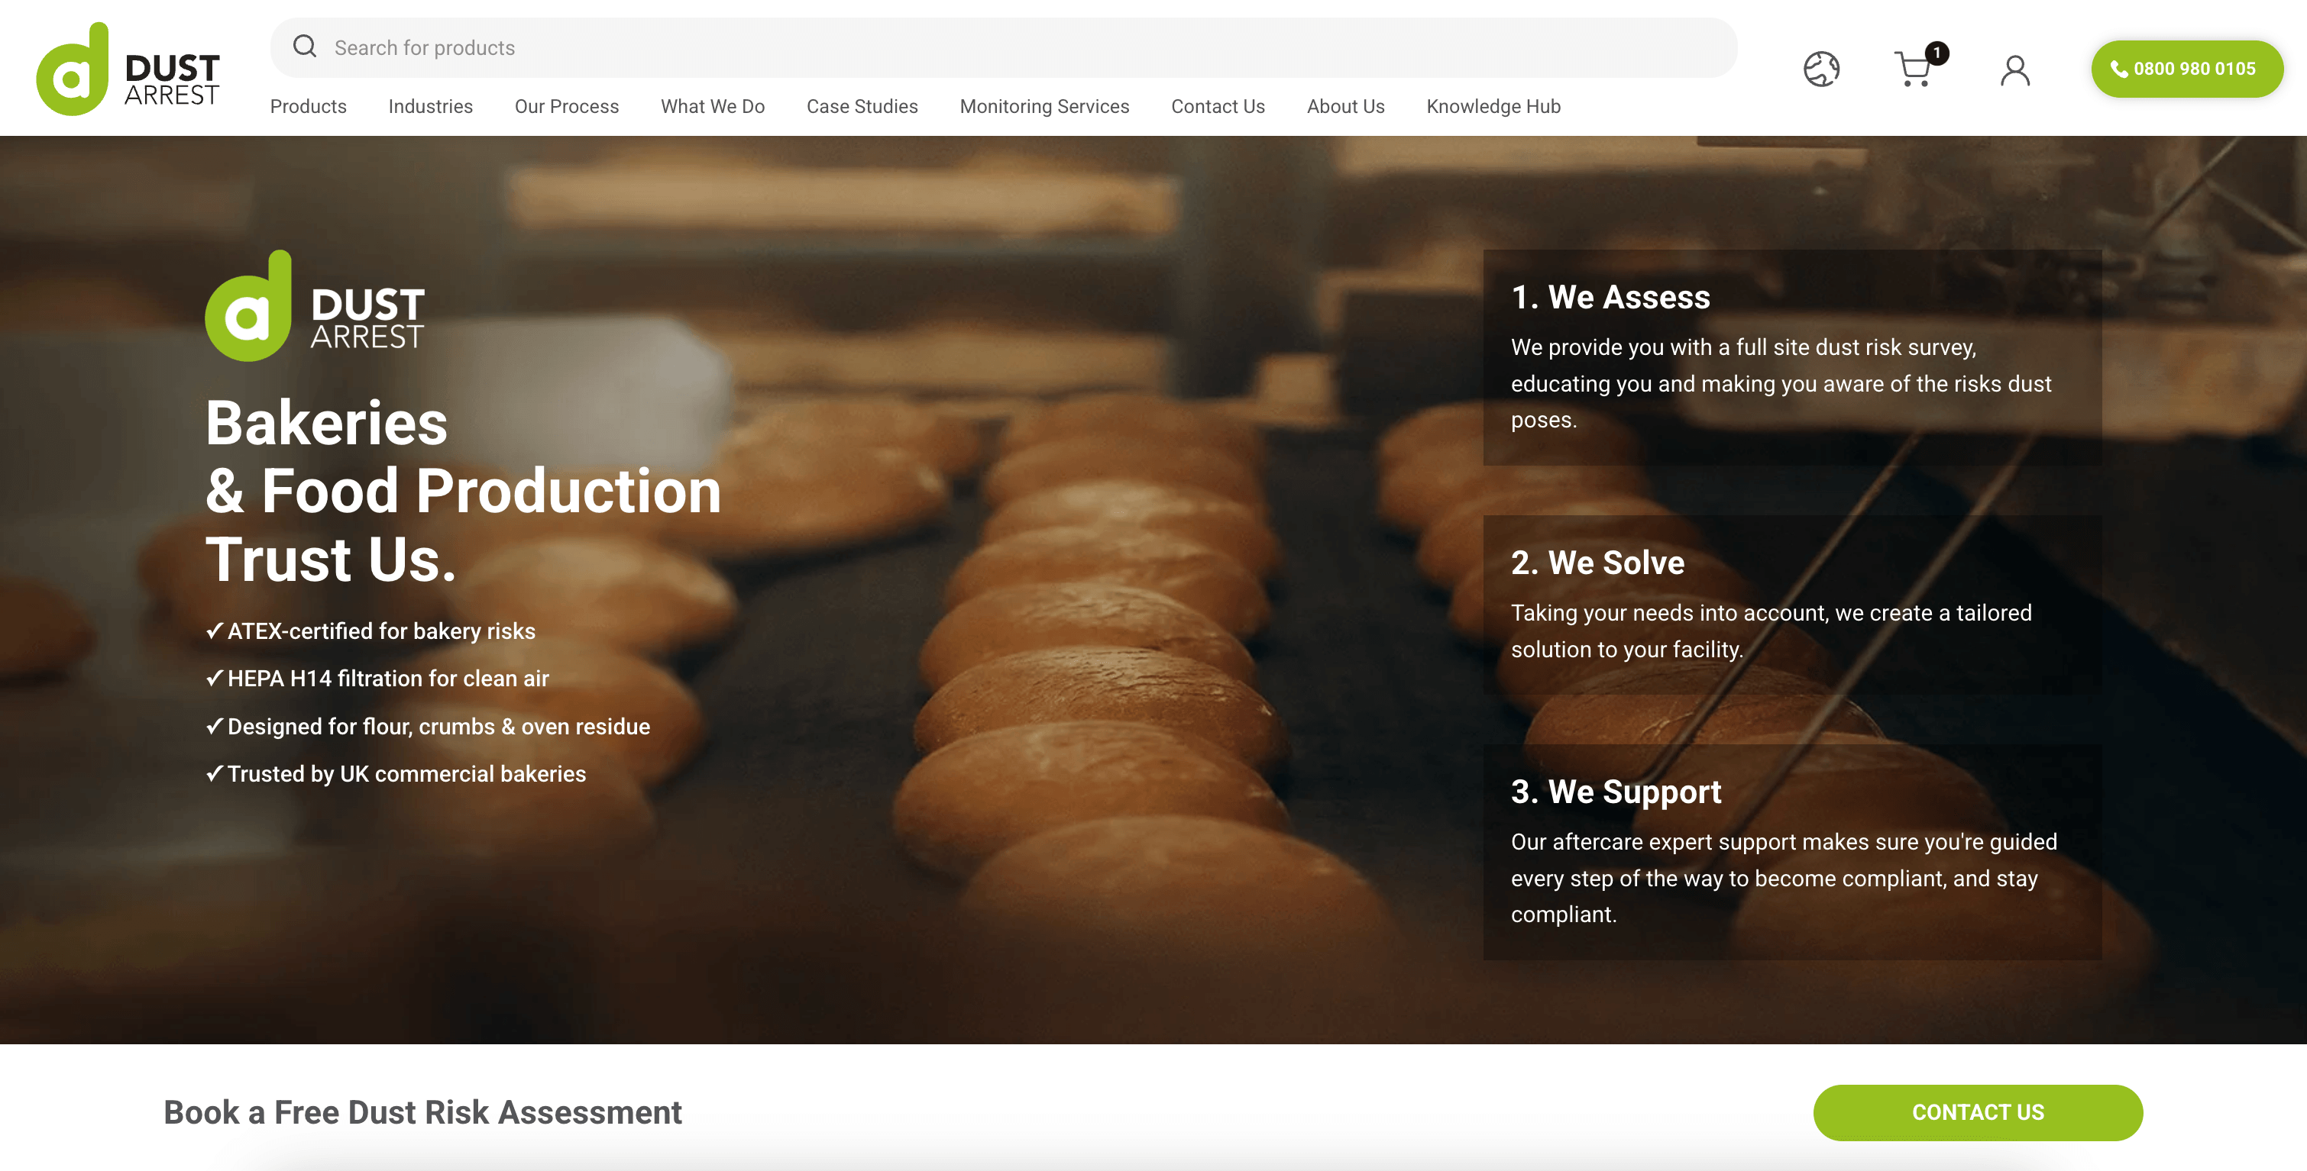The height and width of the screenshot is (1171, 2307).
Task: Click the '3. We Support' heading
Action: pyautogui.click(x=1616, y=792)
